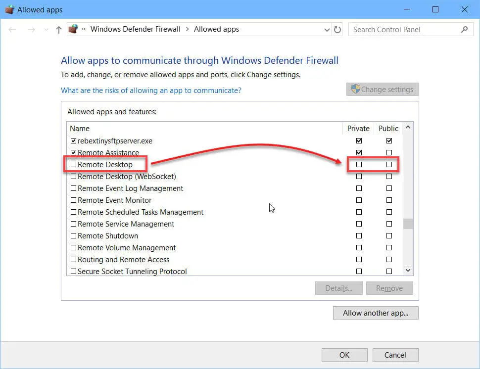The width and height of the screenshot is (480, 369).
Task: Click the Details... button
Action: [338, 288]
